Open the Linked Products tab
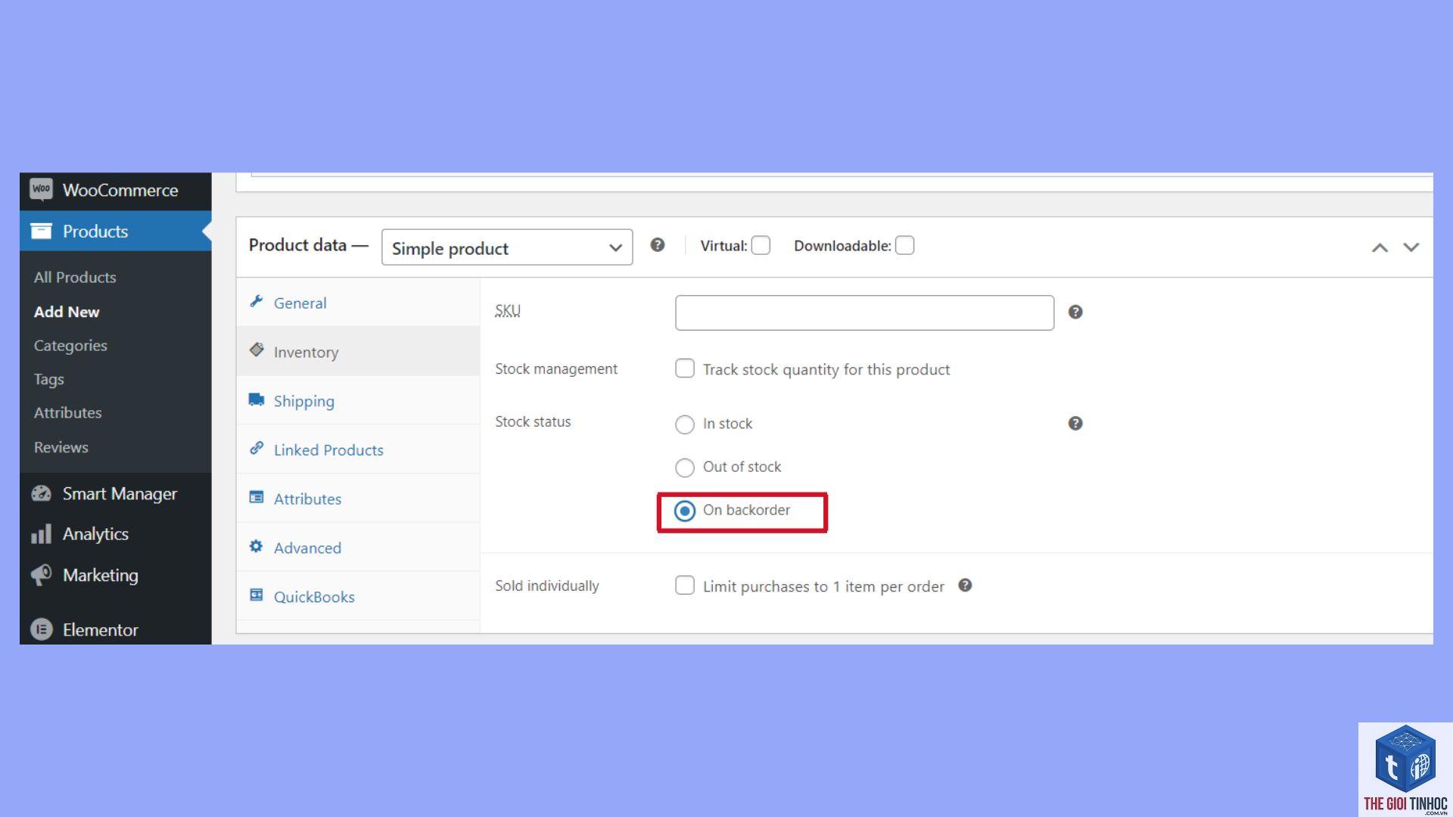The height and width of the screenshot is (817, 1453). click(358, 449)
